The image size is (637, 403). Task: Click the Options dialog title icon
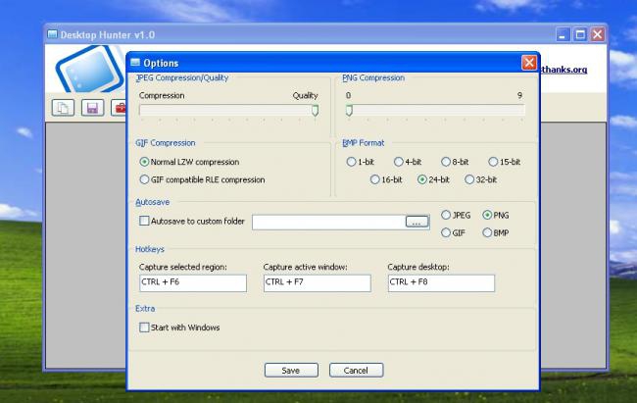135,63
